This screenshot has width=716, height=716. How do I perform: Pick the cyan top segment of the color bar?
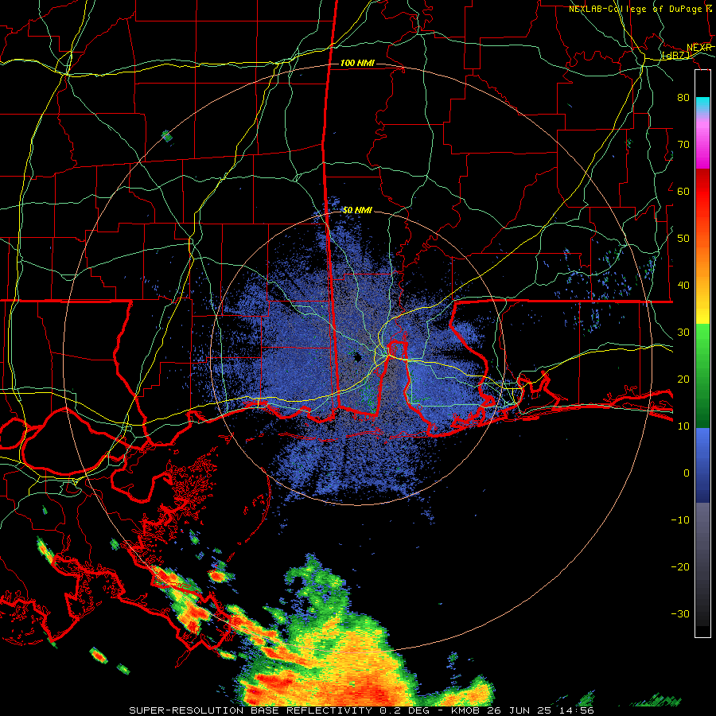tap(702, 104)
